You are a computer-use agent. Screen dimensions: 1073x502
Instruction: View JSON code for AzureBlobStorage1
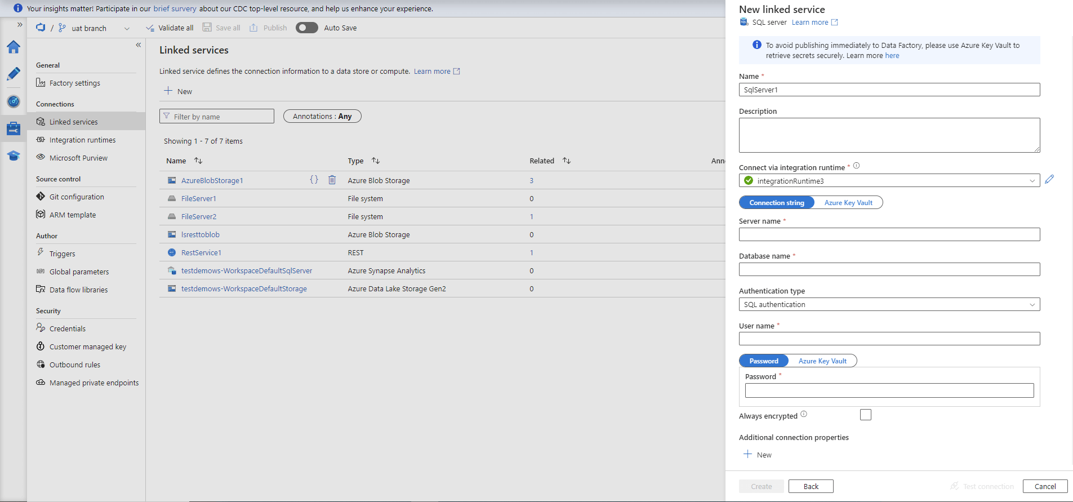tap(314, 180)
